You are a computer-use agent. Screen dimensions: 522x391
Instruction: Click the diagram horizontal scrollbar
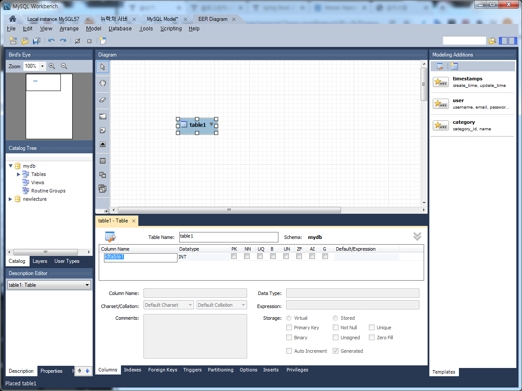(229, 210)
